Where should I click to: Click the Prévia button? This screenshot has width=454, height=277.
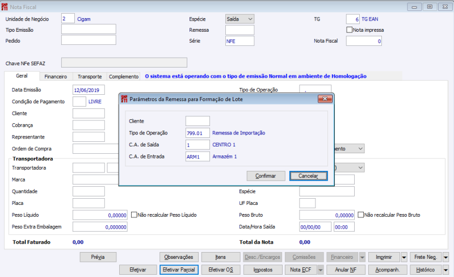[98, 257]
